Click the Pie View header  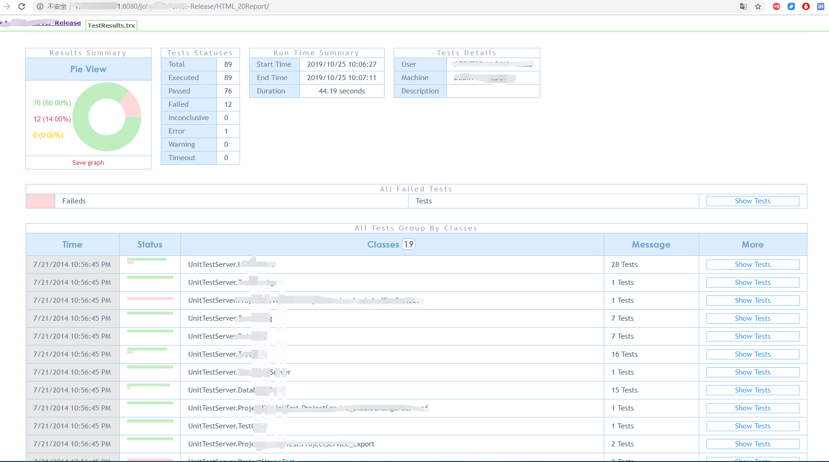tap(88, 69)
